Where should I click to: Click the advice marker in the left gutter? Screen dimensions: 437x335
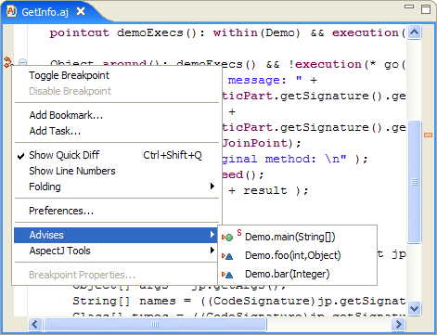pos(7,62)
